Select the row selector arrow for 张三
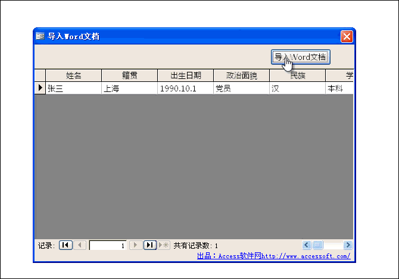This screenshot has width=399, height=279. click(x=40, y=88)
